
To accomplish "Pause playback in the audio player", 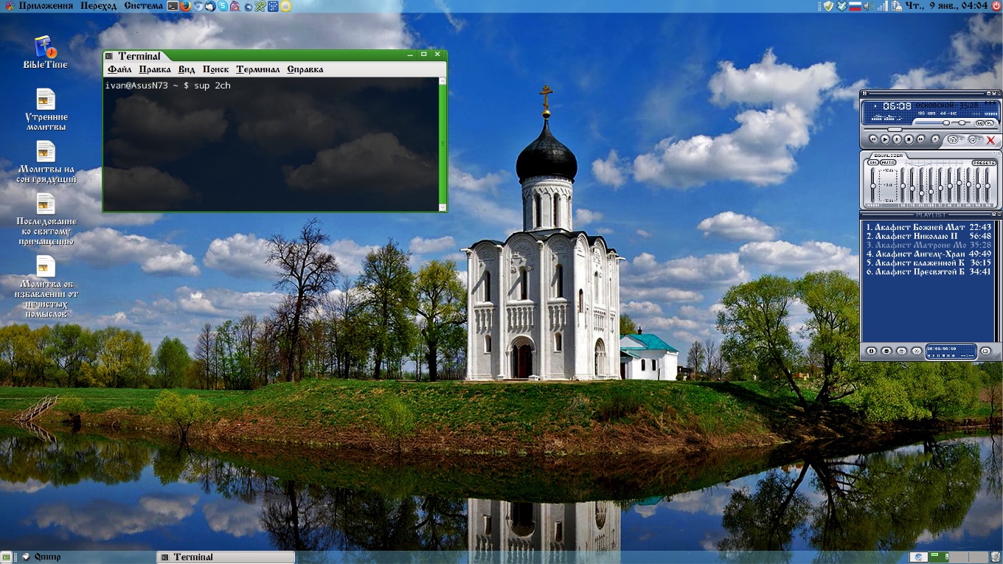I will click(897, 139).
